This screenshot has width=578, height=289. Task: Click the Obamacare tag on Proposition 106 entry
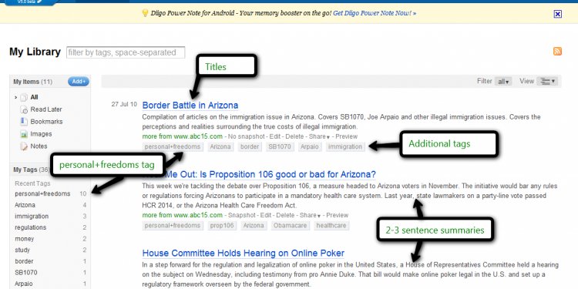pyautogui.click(x=290, y=225)
